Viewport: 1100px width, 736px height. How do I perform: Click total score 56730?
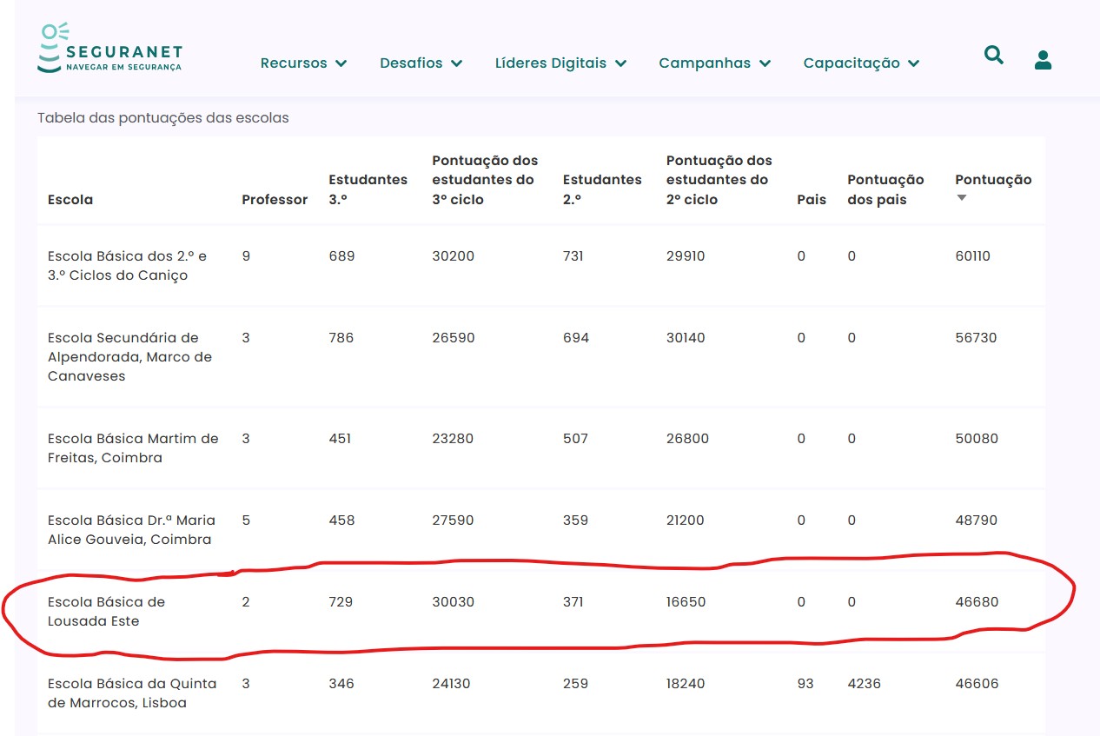point(976,338)
